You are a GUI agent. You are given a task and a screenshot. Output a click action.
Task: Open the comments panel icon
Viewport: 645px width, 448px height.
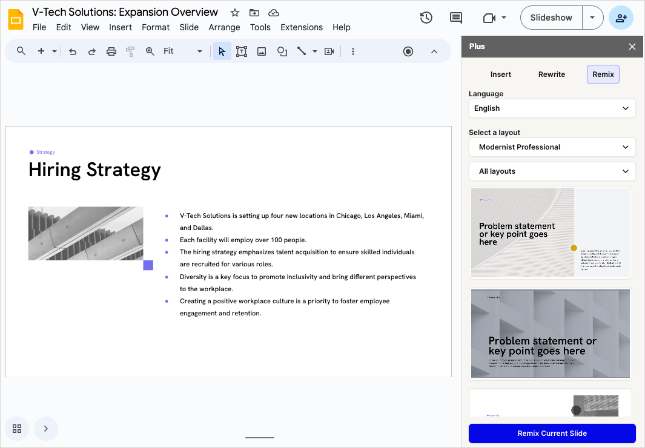click(456, 18)
